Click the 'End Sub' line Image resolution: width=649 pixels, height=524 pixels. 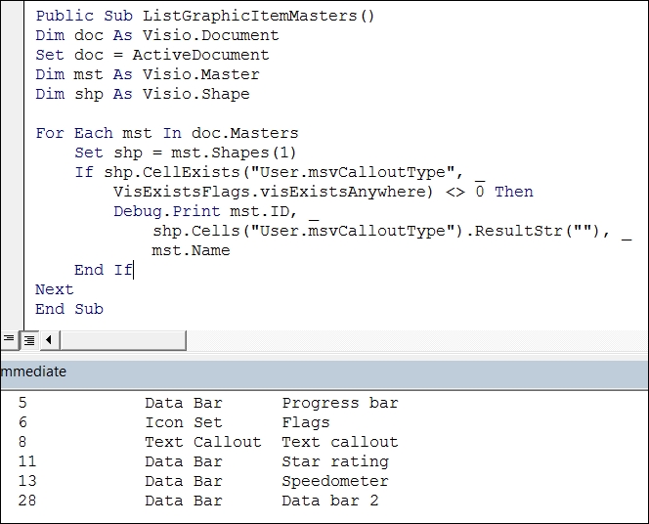point(68,309)
